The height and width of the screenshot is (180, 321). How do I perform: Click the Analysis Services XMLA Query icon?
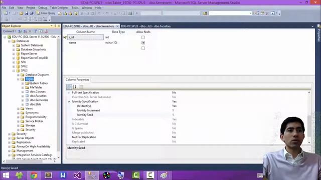(76, 13)
